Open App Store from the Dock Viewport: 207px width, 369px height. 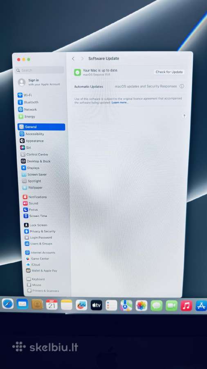pos(201,306)
